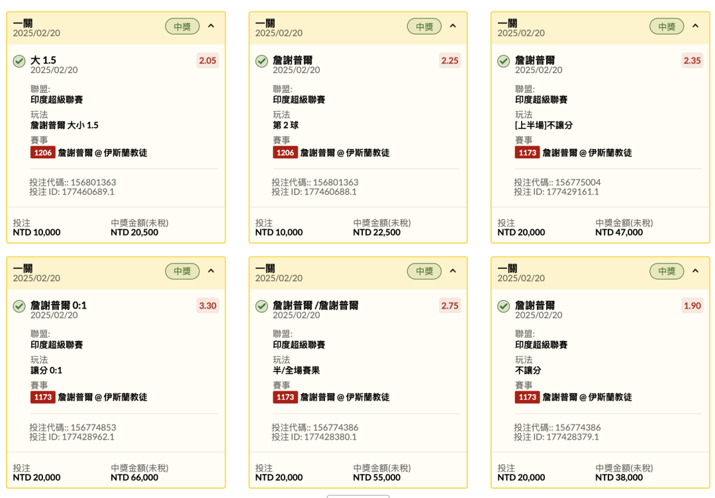715x498 pixels.
Task: Click green check icon beside 大 1.5
Action: pos(19,61)
